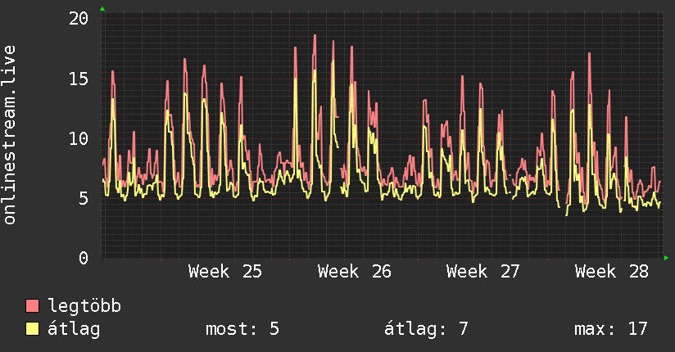Click the y-axis value 20
This screenshot has width=675, height=352.
click(x=79, y=19)
